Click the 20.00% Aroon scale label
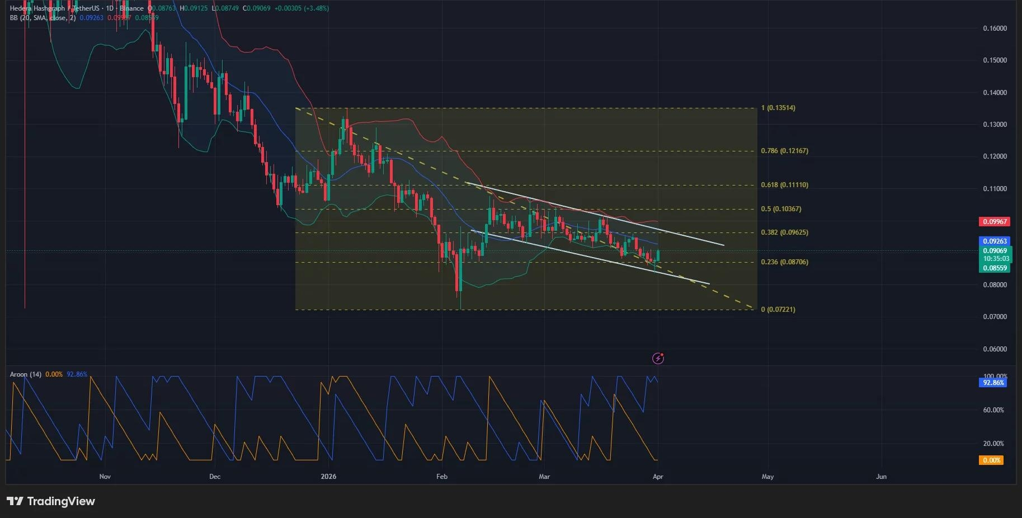Image resolution: width=1022 pixels, height=518 pixels. [993, 444]
